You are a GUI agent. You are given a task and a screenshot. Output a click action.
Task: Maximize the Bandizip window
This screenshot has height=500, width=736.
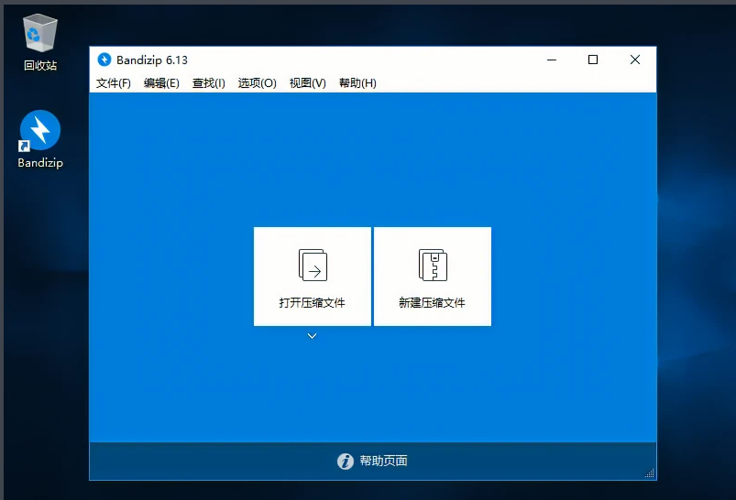click(593, 60)
